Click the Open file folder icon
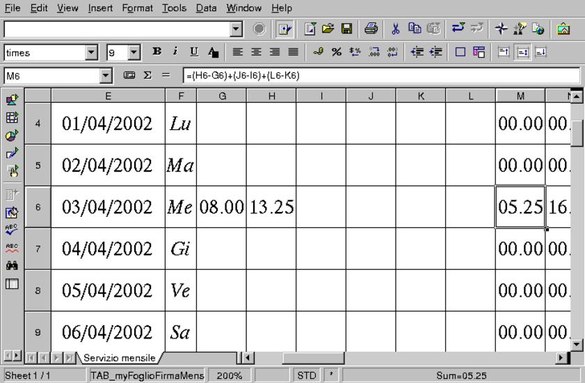 [328, 30]
